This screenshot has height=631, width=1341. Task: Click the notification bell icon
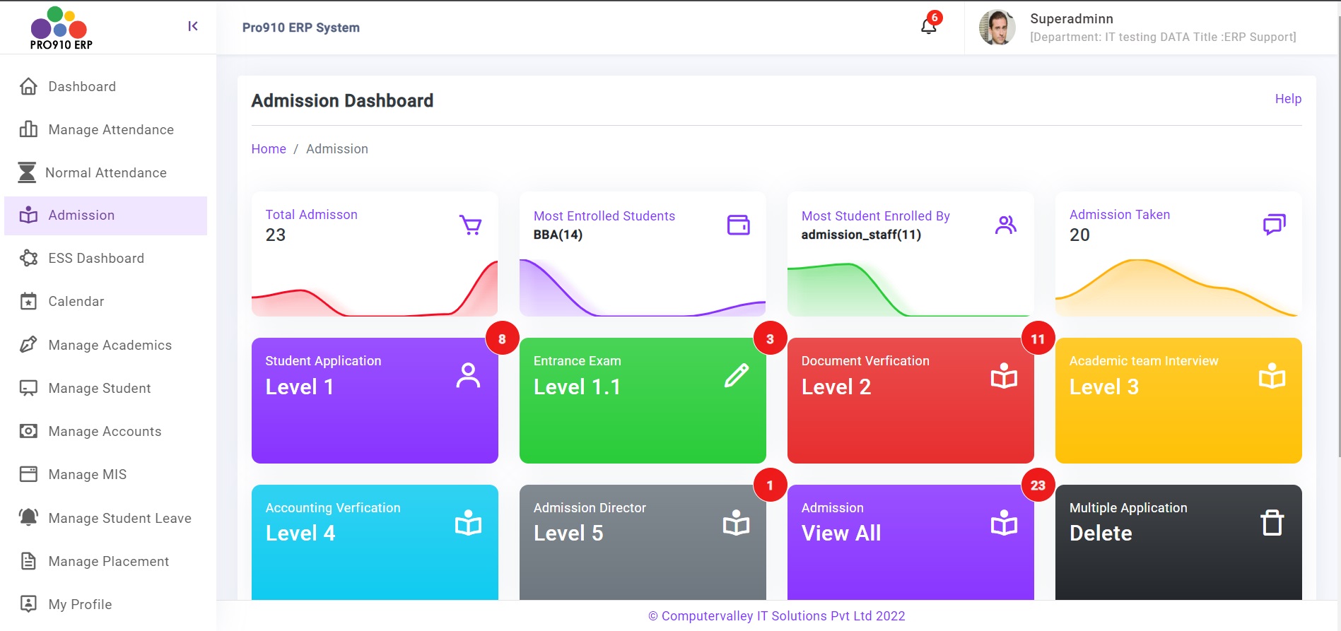(928, 27)
